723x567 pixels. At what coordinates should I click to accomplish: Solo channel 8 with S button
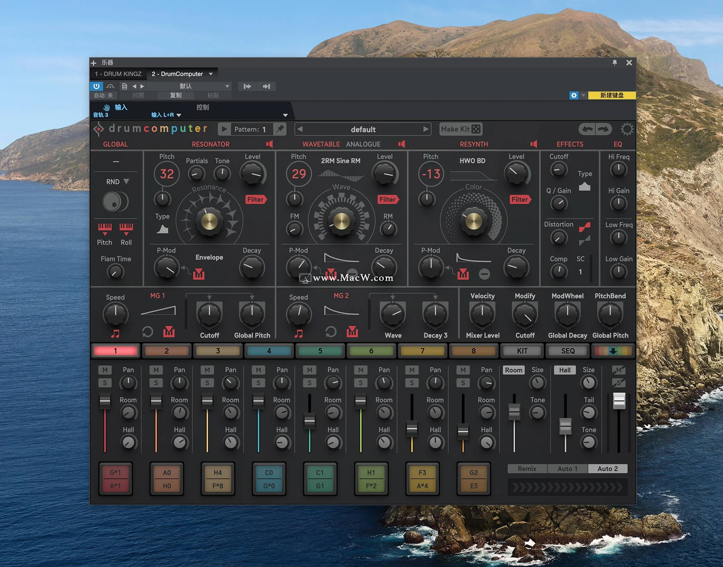(x=463, y=383)
